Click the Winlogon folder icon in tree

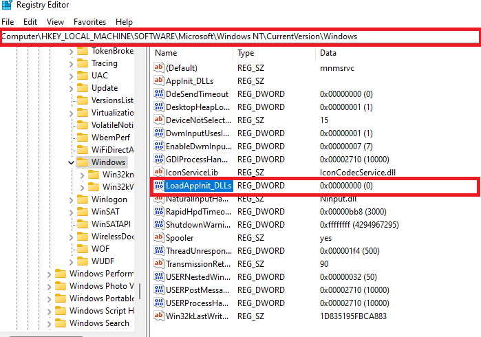tap(83, 199)
